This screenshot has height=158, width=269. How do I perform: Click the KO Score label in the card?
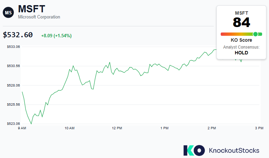pos(241,40)
